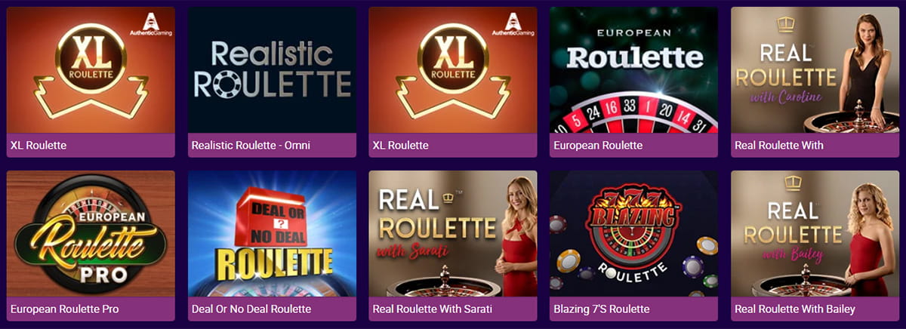Open the Real Roulette with Caroline image
This screenshot has height=329, width=906.
[x=815, y=70]
